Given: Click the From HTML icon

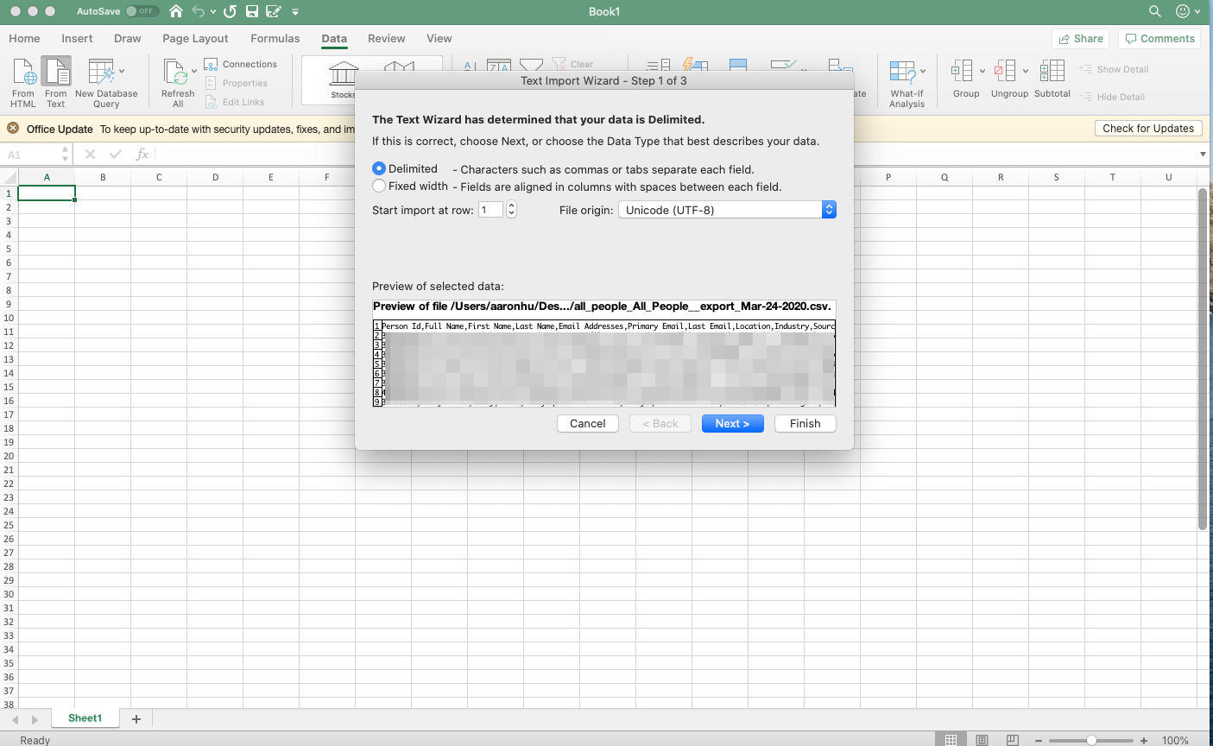Looking at the screenshot, I should click(x=23, y=73).
